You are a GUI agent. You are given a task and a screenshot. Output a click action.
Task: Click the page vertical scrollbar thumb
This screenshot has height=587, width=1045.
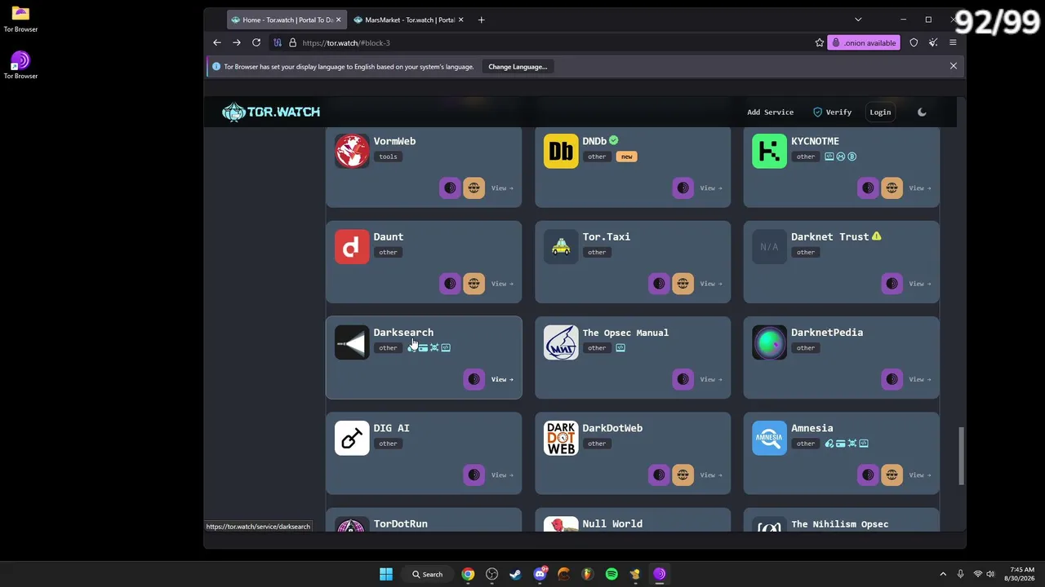click(x=961, y=457)
